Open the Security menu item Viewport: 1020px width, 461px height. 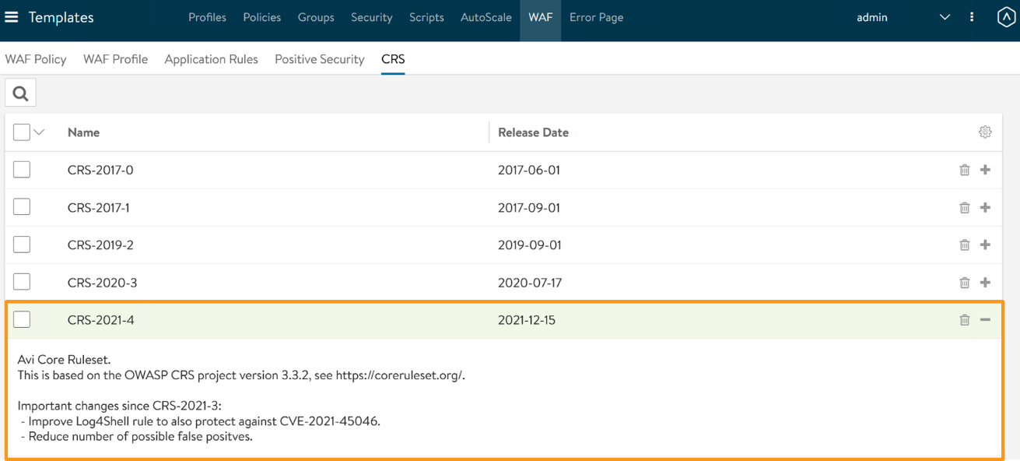[372, 17]
